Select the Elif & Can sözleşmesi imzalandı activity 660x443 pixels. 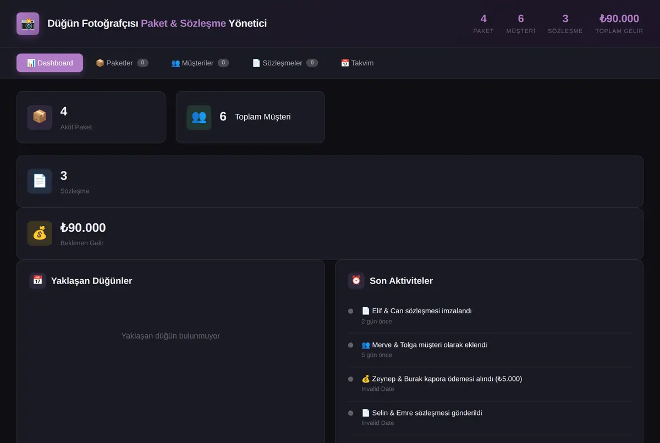pos(490,316)
